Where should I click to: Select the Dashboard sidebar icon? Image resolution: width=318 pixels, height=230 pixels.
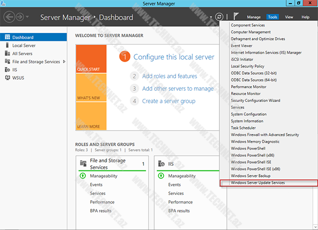pyautogui.click(x=7, y=38)
